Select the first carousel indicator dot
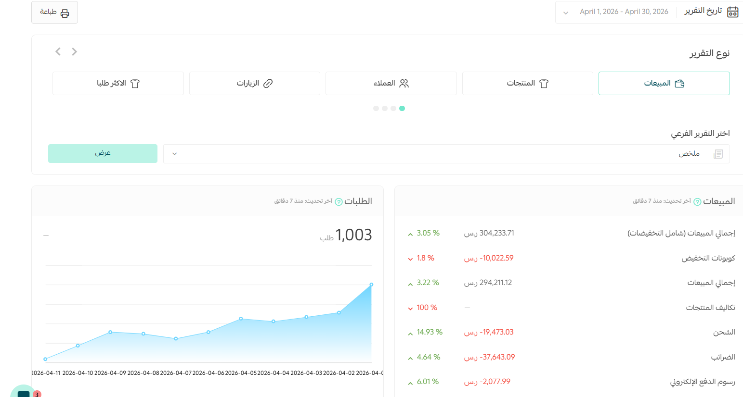Image resolution: width=743 pixels, height=397 pixels. click(376, 108)
